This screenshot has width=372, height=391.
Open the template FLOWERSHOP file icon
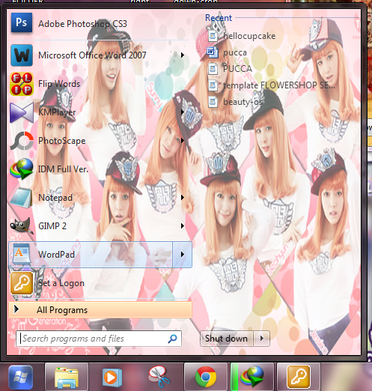[213, 85]
